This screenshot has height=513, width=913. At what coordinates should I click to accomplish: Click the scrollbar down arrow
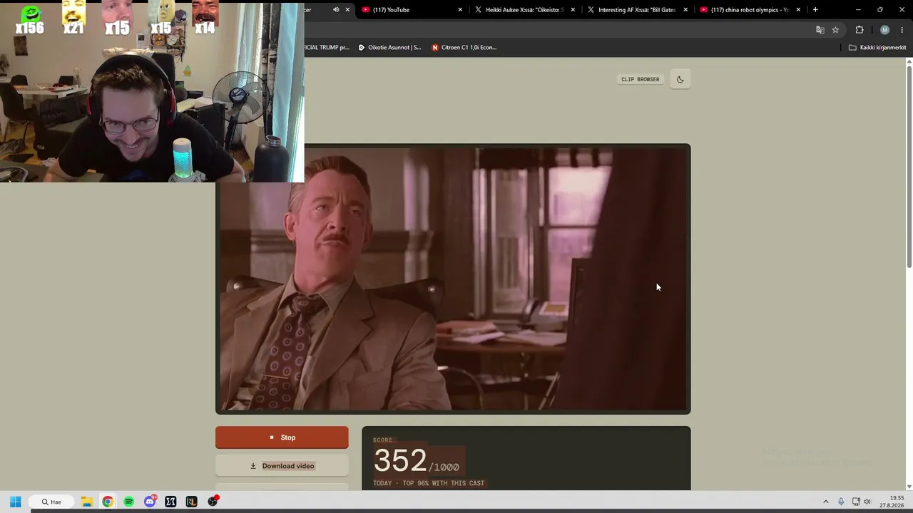coord(909,487)
